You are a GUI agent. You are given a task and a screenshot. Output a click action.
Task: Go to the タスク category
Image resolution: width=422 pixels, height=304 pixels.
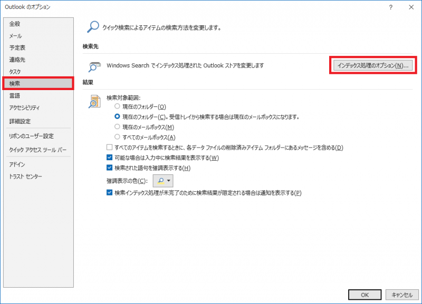pyautogui.click(x=38, y=72)
